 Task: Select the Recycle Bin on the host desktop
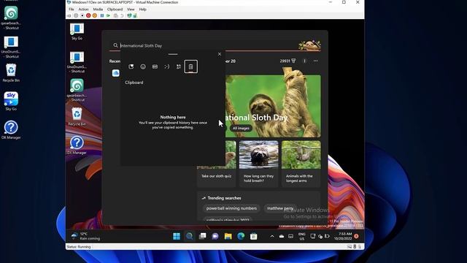pos(11,73)
